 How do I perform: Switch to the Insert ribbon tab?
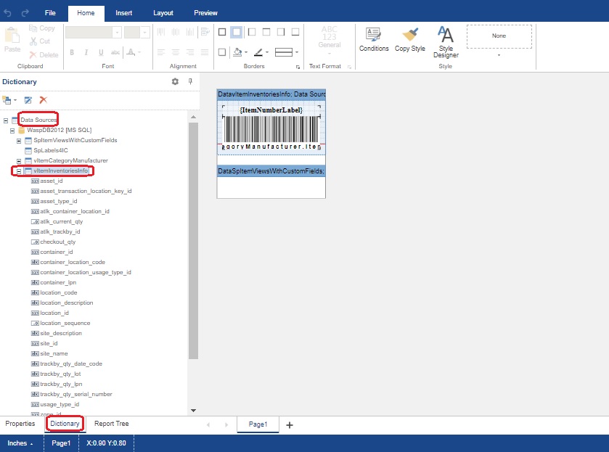(x=123, y=13)
